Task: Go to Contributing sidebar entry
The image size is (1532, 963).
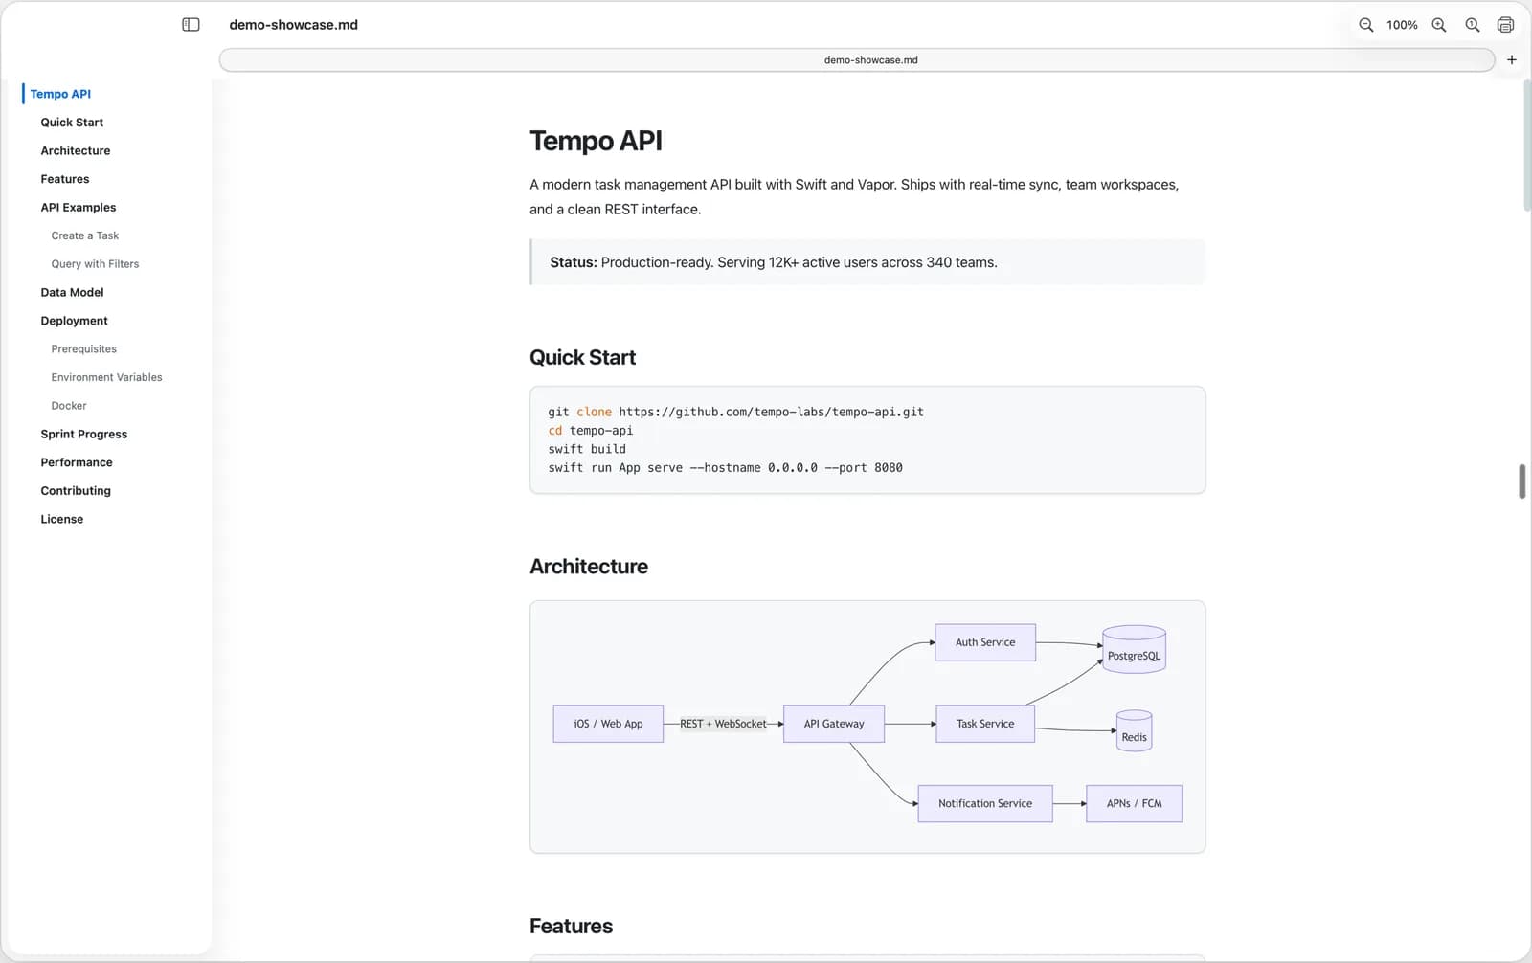Action: pos(76,490)
